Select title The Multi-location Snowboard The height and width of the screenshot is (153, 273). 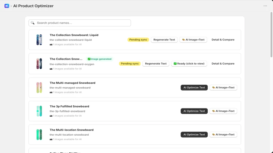tap(72, 130)
